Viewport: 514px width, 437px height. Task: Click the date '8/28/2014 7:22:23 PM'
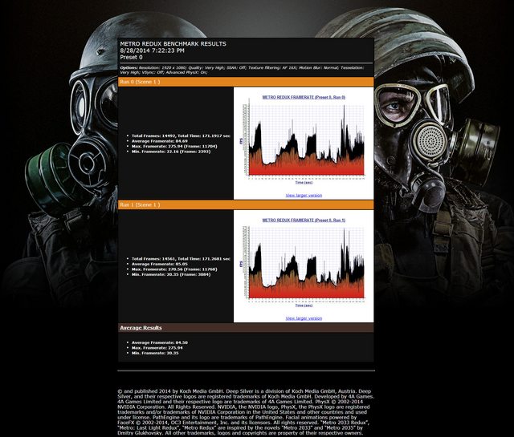(x=152, y=51)
